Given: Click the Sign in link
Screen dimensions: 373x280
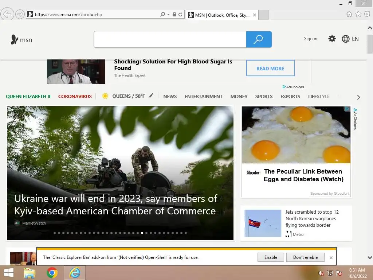Looking at the screenshot, I should [x=310, y=39].
